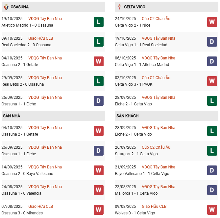Click the Osasuna club crest icon
The height and width of the screenshot is (218, 220).
point(6,7)
